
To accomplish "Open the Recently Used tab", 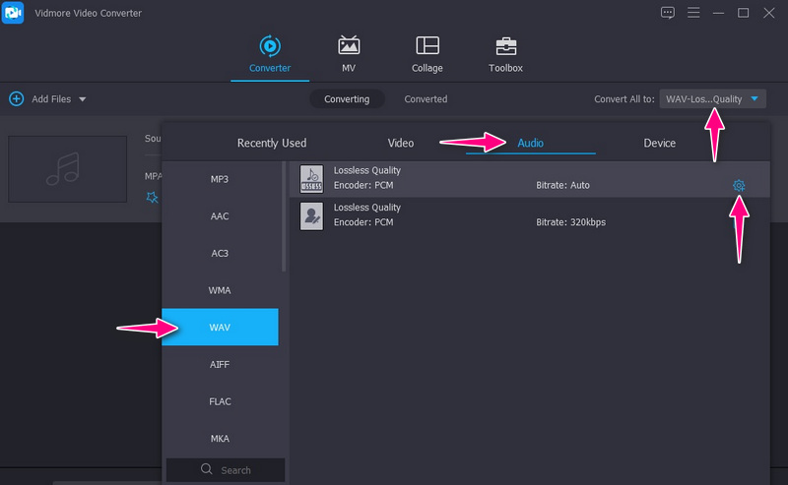I will click(x=272, y=144).
